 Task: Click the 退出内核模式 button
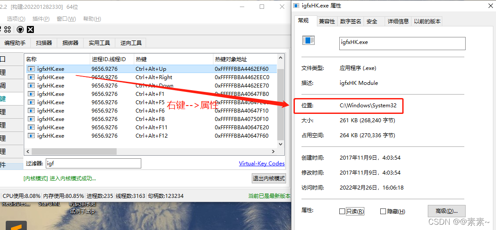[x=269, y=178]
